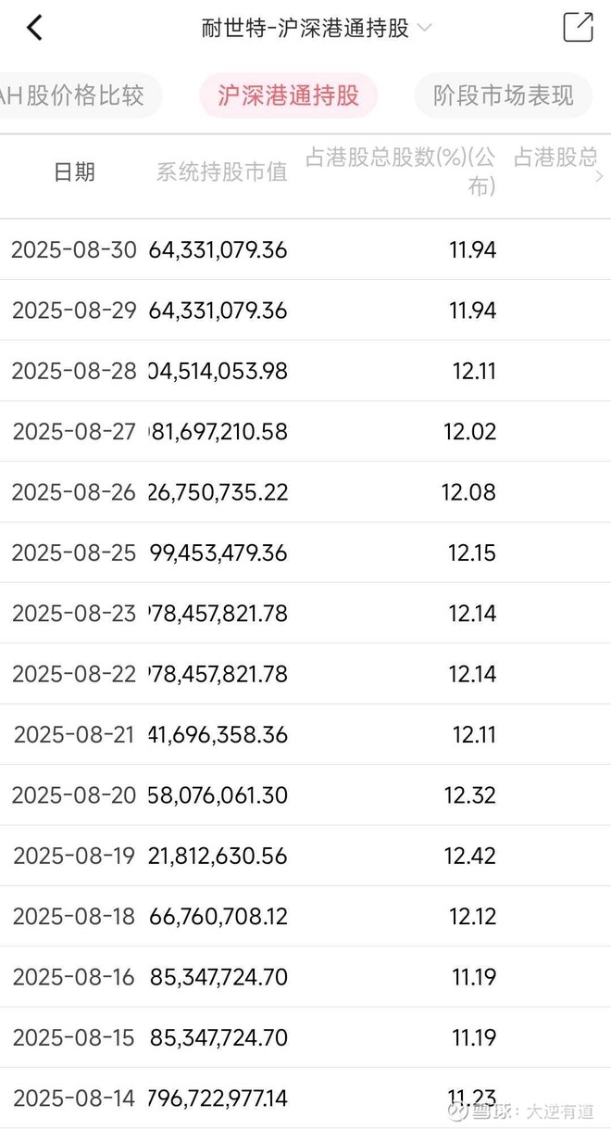The width and height of the screenshot is (611, 1130).
Task: Tap the back arrow icon
Action: pyautogui.click(x=34, y=28)
